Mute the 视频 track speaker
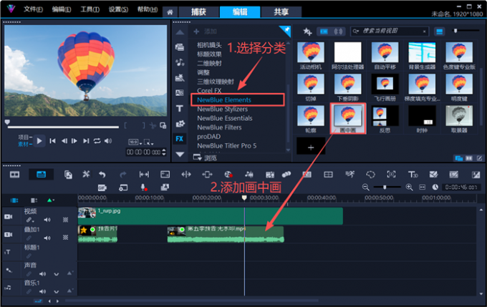The image size is (487, 307). [47, 220]
